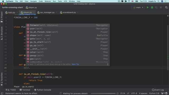Choose pen(self) completion suggestion

(68, 59)
